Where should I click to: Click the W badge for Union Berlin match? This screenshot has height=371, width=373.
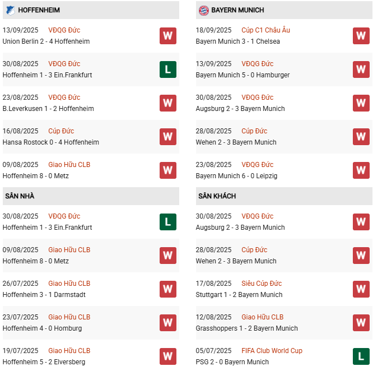[x=167, y=36]
